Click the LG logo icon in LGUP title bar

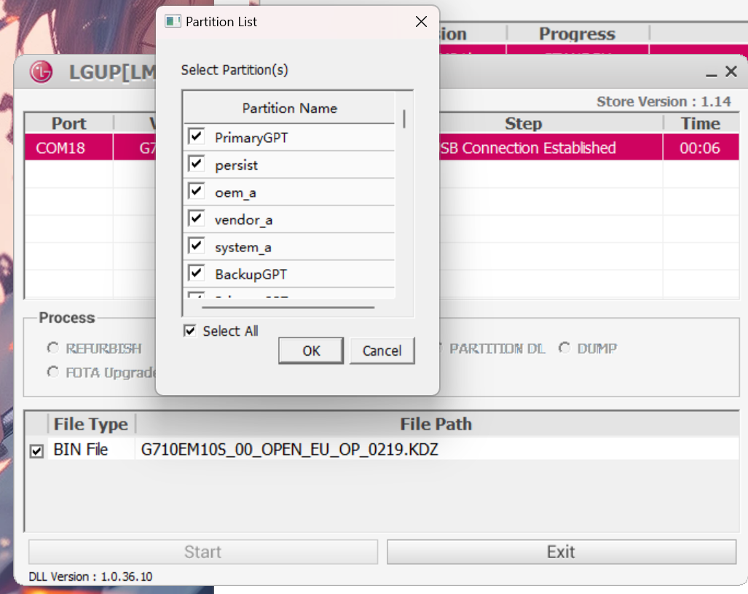tap(42, 72)
